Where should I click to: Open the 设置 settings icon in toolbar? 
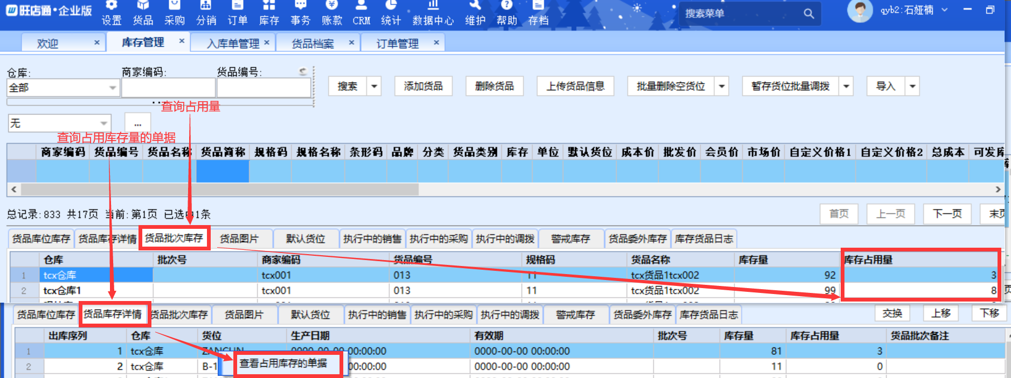pyautogui.click(x=112, y=13)
